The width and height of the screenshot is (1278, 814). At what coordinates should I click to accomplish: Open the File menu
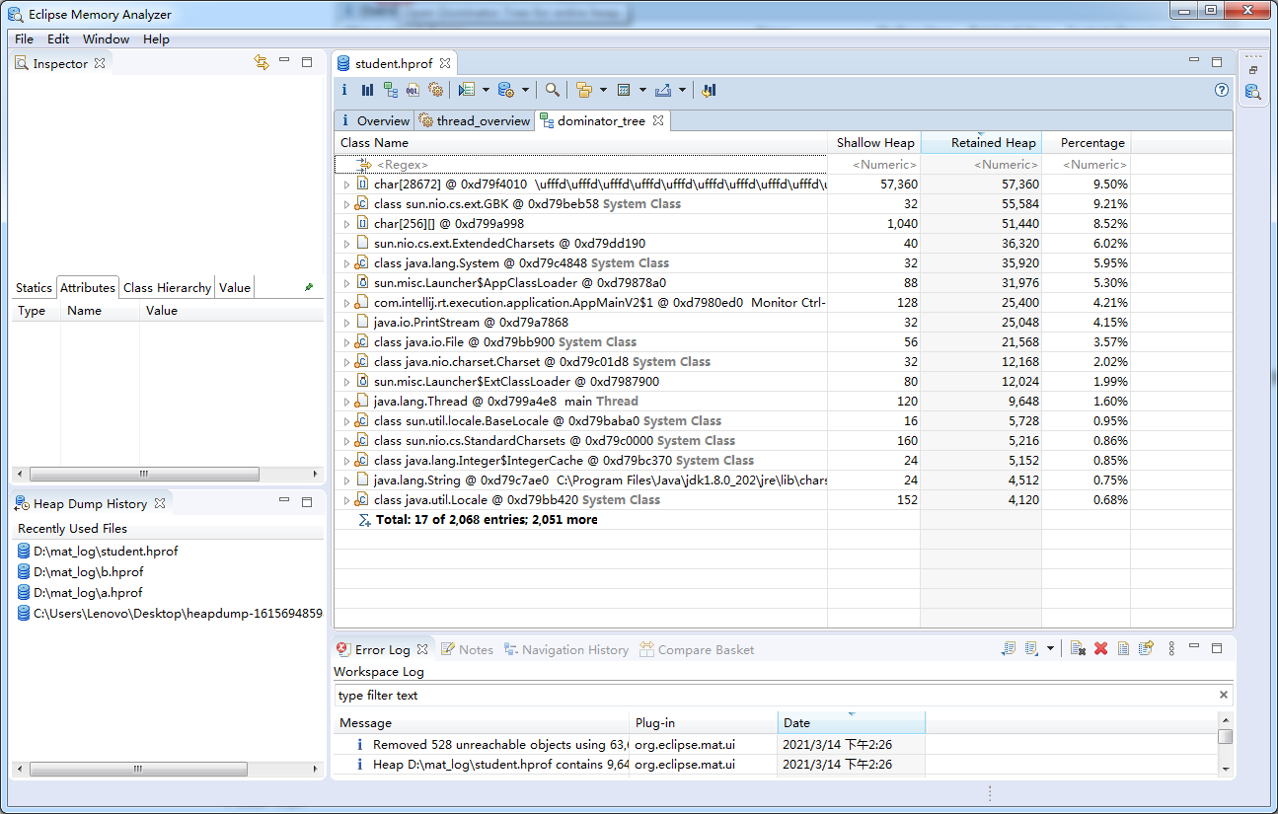pyautogui.click(x=25, y=39)
